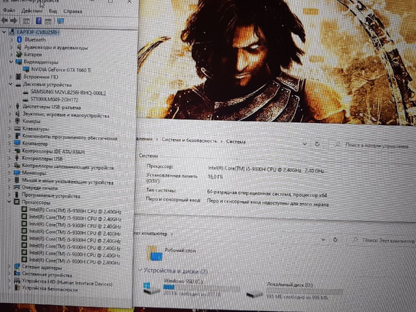Image resolution: width=416 pixels, height=312 pixels.
Task: Click the back arrow toolbar icon
Action: [x=4, y=20]
